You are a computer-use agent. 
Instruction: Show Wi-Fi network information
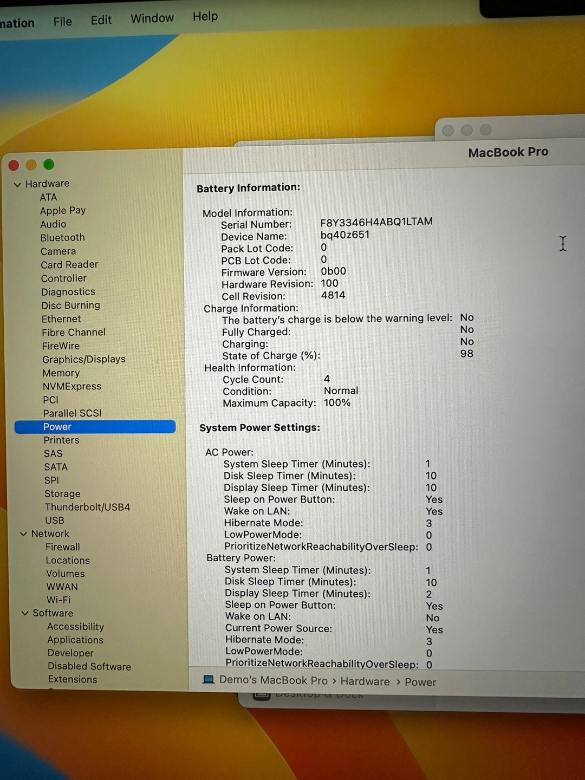point(58,600)
